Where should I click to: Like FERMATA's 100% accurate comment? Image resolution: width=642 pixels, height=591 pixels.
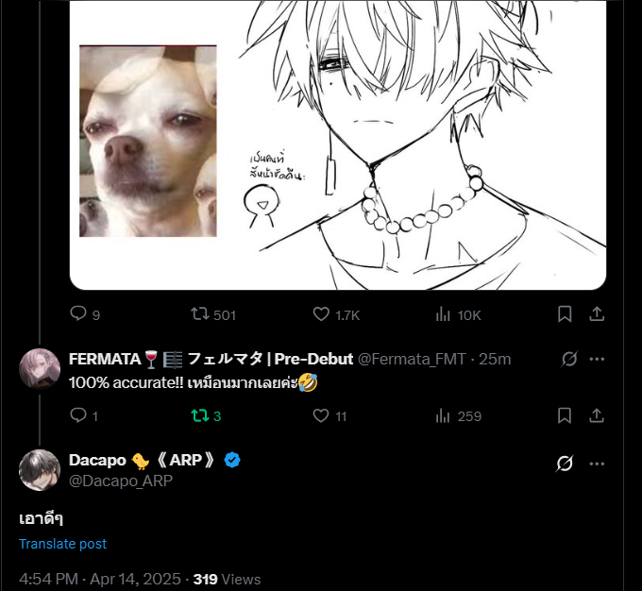point(321,415)
